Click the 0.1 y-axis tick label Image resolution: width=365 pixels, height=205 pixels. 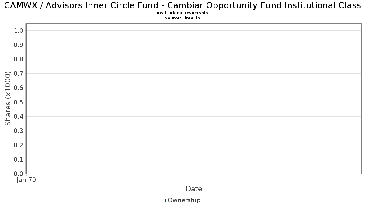[19, 159]
